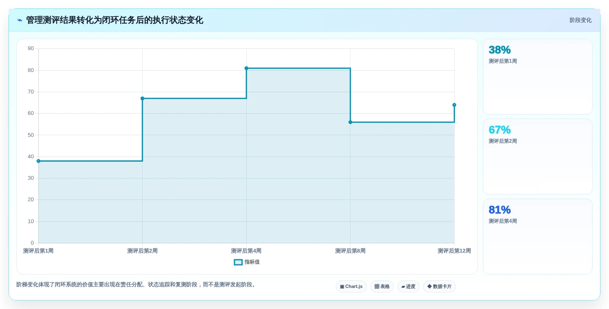The width and height of the screenshot is (609, 309).
Task: Click the 测评后第4周 data point at 81
Action: click(246, 68)
